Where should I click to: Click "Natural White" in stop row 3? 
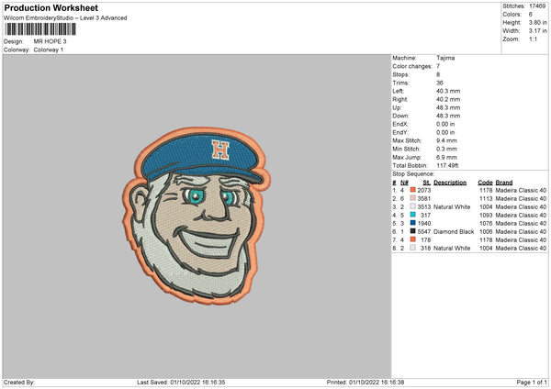coord(452,206)
